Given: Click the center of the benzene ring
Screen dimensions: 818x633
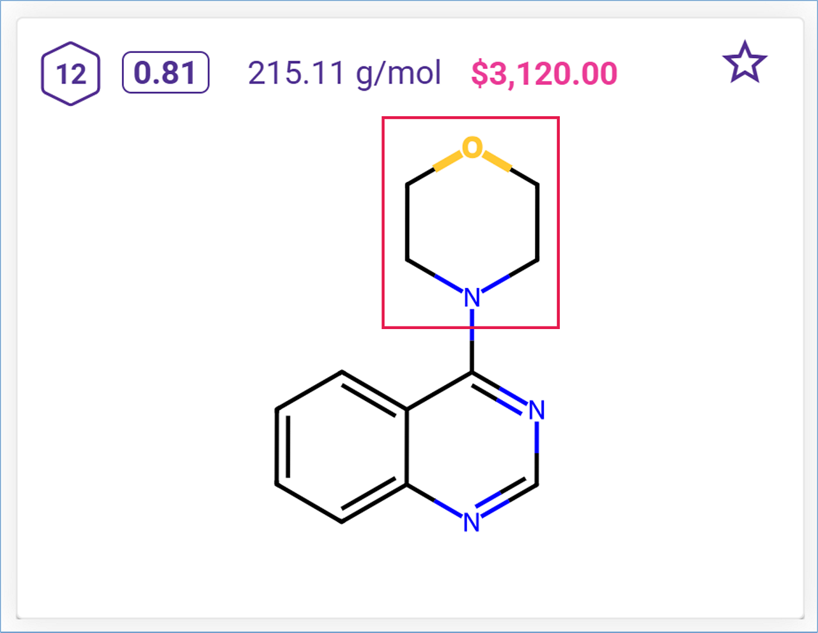Looking at the screenshot, I should (341, 447).
